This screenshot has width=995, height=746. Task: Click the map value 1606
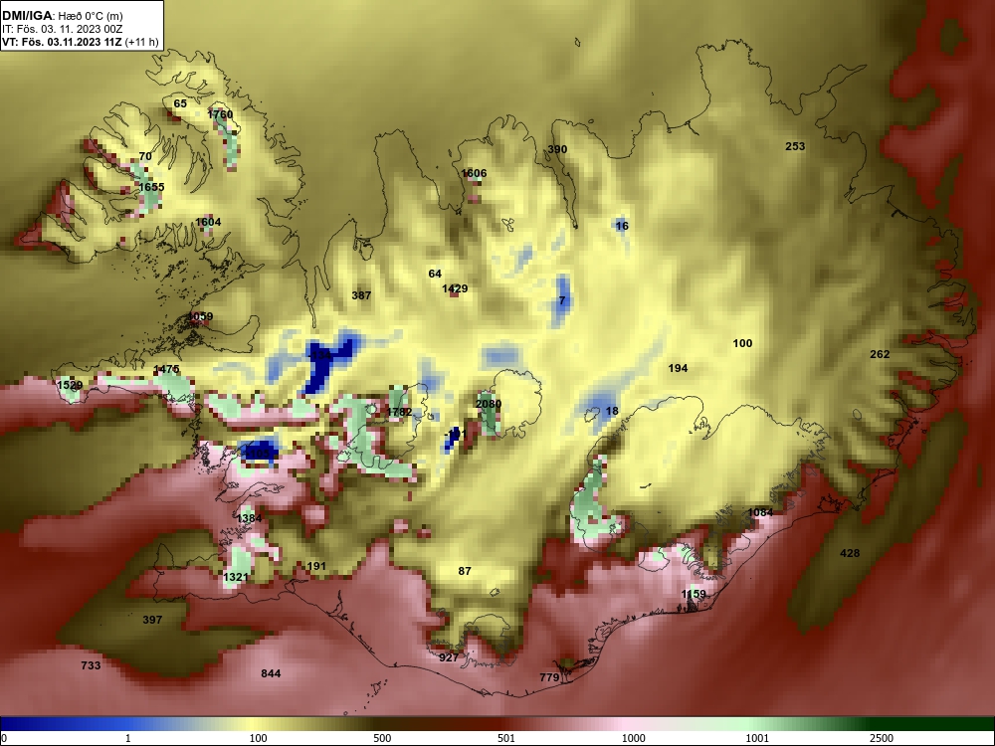click(474, 174)
